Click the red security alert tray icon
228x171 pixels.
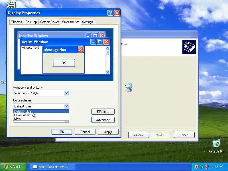click(x=207, y=167)
